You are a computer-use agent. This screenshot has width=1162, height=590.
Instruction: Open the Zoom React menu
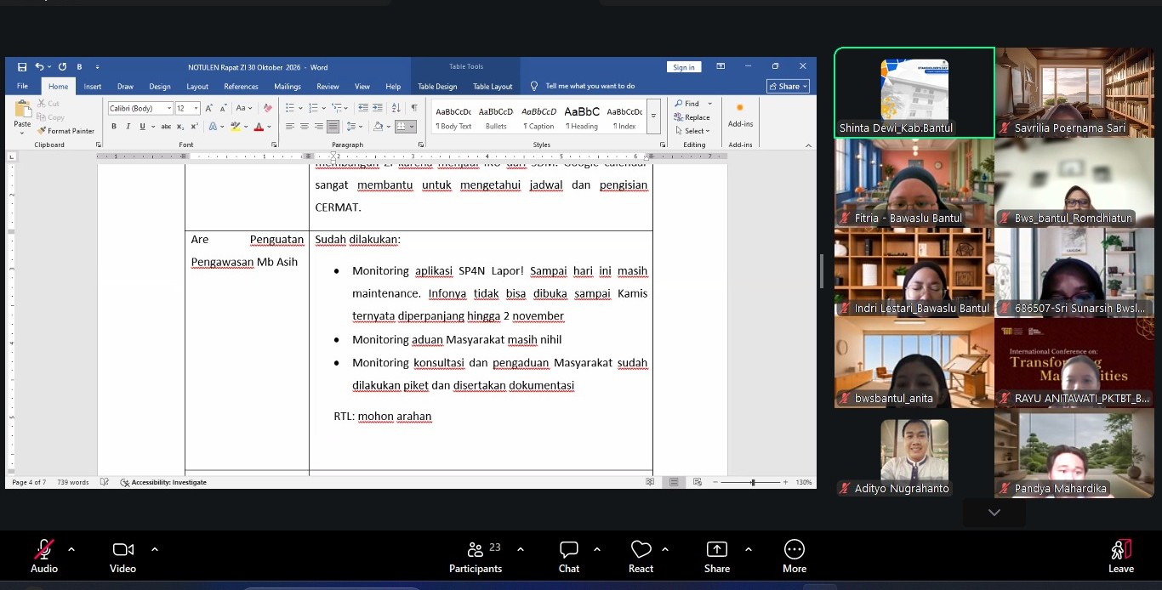click(641, 557)
